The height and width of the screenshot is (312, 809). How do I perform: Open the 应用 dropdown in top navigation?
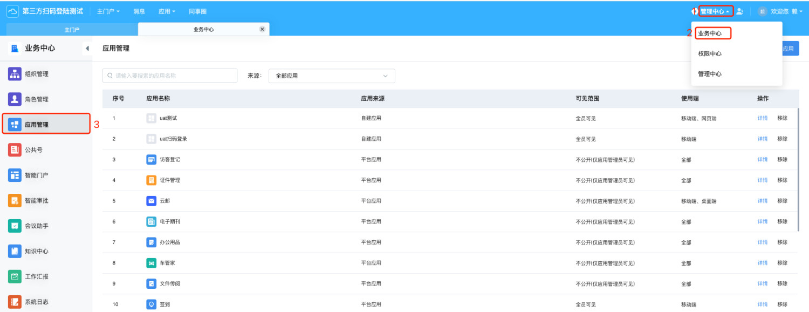click(x=167, y=11)
